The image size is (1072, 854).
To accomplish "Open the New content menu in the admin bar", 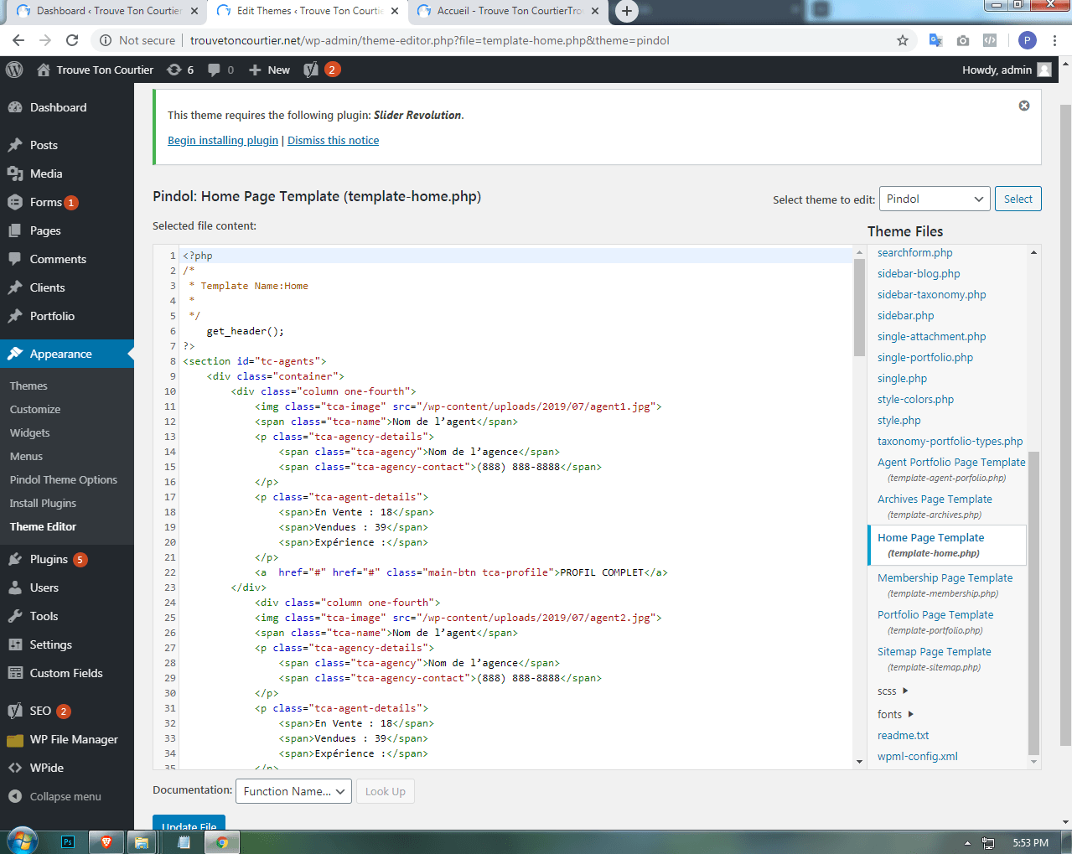I will (x=269, y=70).
